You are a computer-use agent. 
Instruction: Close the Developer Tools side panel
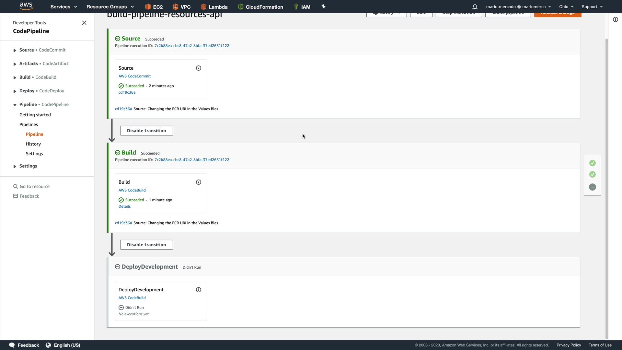click(x=84, y=23)
